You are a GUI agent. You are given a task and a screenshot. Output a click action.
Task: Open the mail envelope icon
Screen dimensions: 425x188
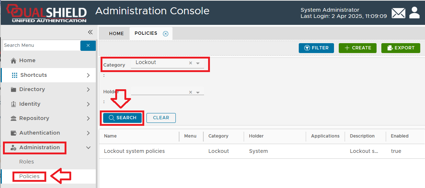point(398,13)
